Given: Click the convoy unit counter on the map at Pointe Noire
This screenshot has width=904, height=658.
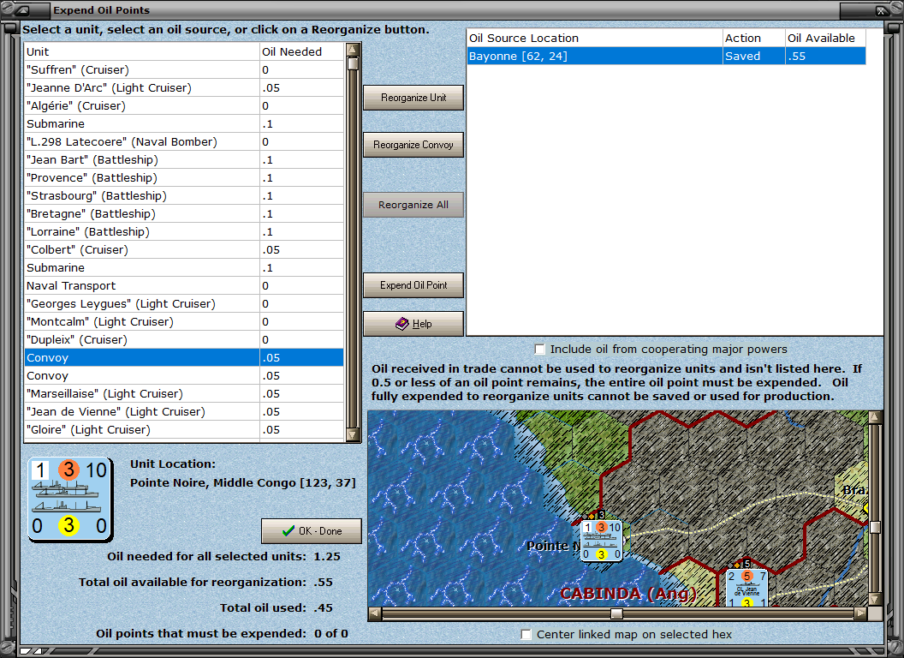Looking at the screenshot, I should 601,541.
